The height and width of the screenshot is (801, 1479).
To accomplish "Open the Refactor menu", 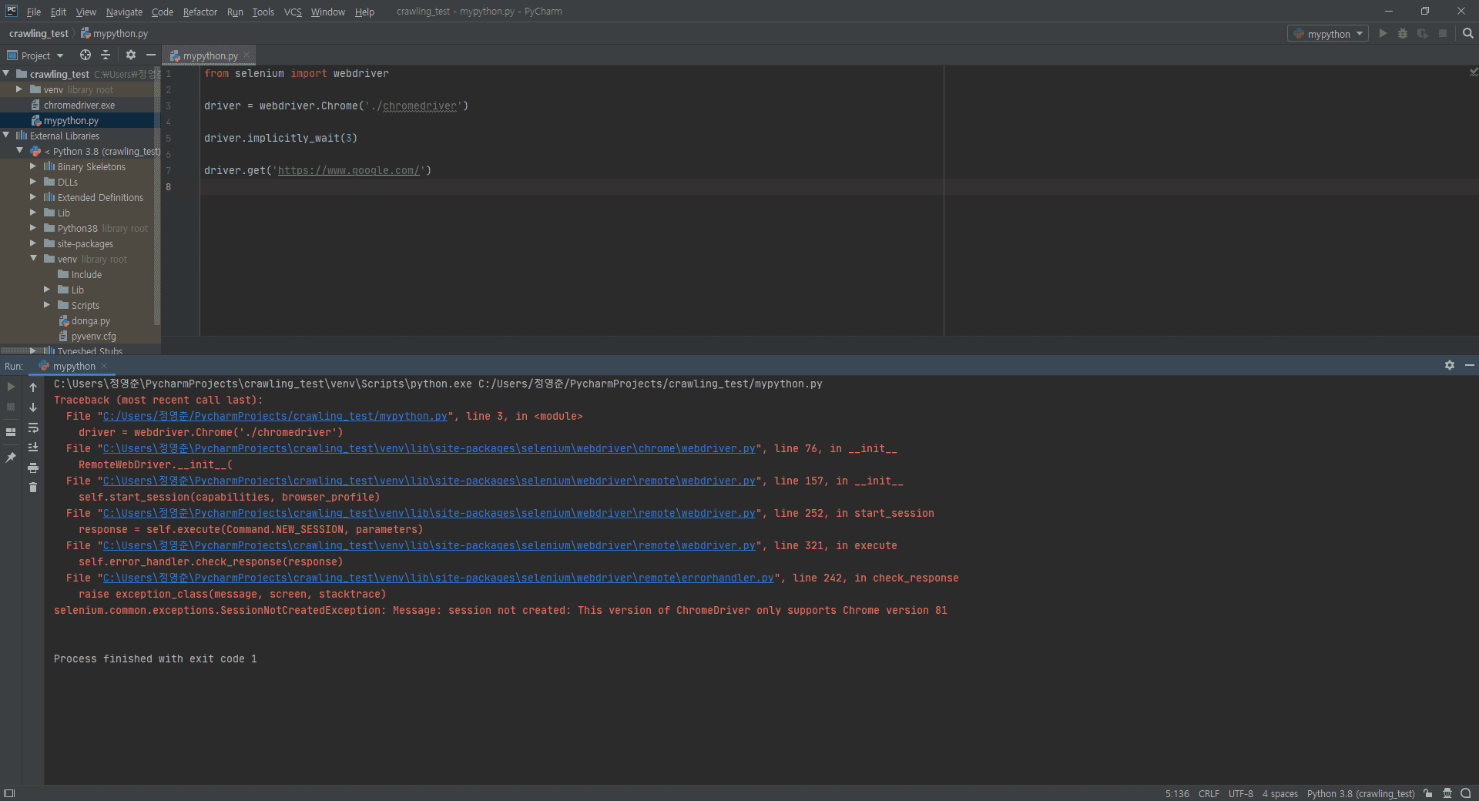I will tap(200, 12).
